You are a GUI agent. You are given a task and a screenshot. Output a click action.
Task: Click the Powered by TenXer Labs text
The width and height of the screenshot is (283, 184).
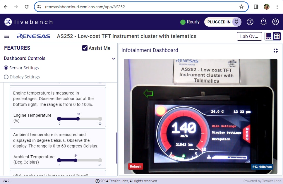point(262,181)
